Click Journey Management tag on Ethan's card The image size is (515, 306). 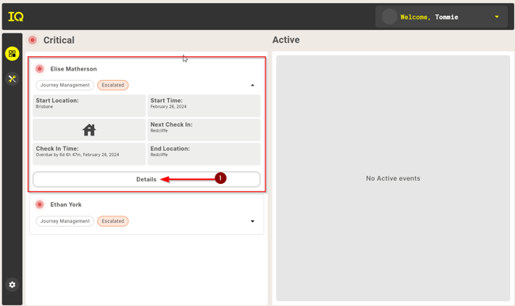pos(65,221)
